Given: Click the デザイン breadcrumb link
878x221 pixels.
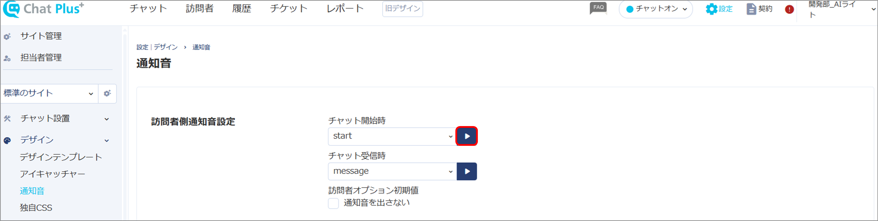Looking at the screenshot, I should [x=166, y=47].
